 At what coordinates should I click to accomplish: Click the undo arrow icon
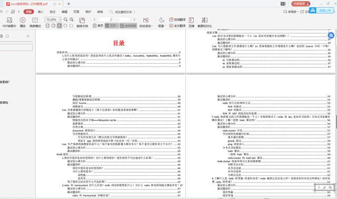(x=1, y=12)
